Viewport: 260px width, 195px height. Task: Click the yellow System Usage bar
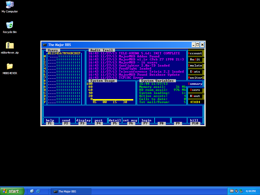pyautogui.click(x=113, y=100)
